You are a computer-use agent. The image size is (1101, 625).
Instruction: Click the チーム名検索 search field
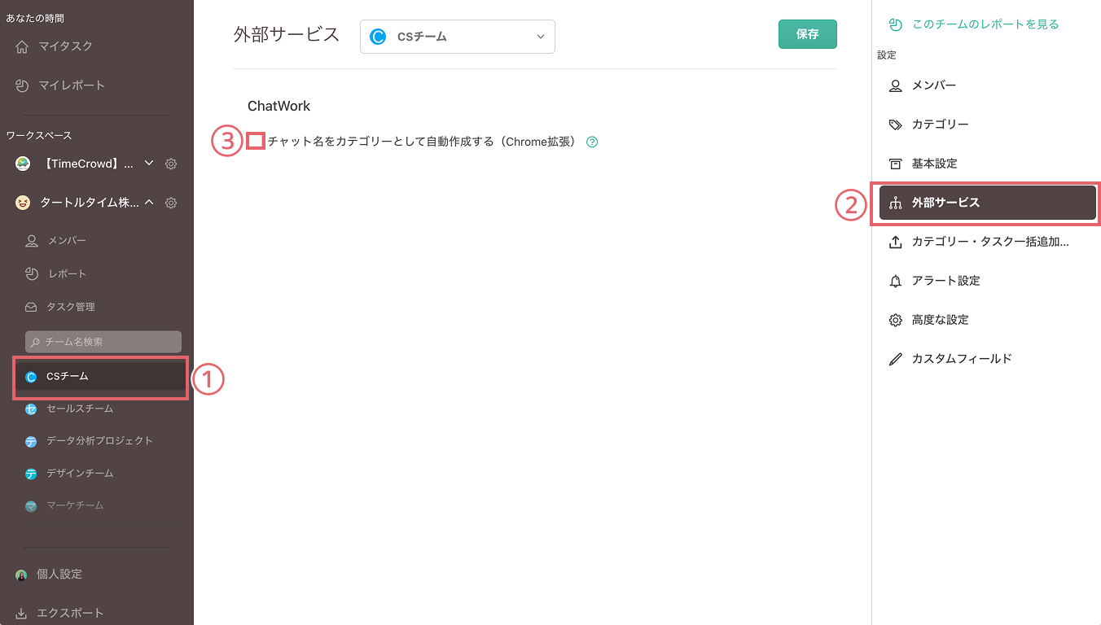(103, 341)
